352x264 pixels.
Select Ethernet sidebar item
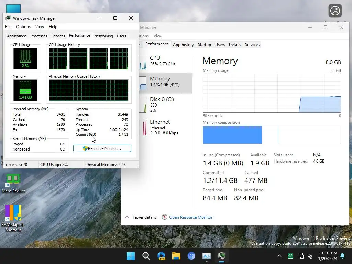click(166, 128)
